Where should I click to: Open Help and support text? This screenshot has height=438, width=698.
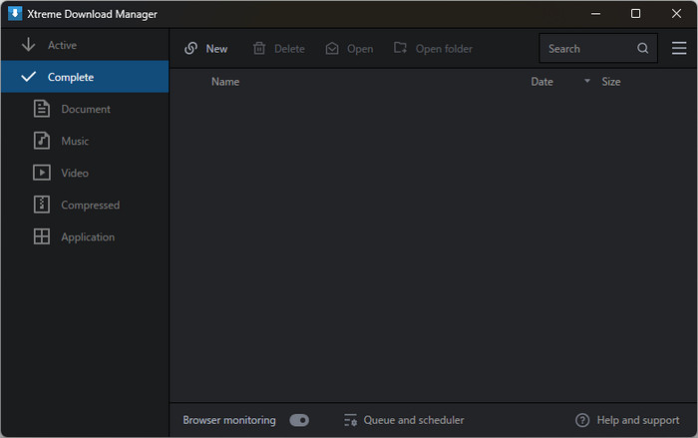click(638, 420)
